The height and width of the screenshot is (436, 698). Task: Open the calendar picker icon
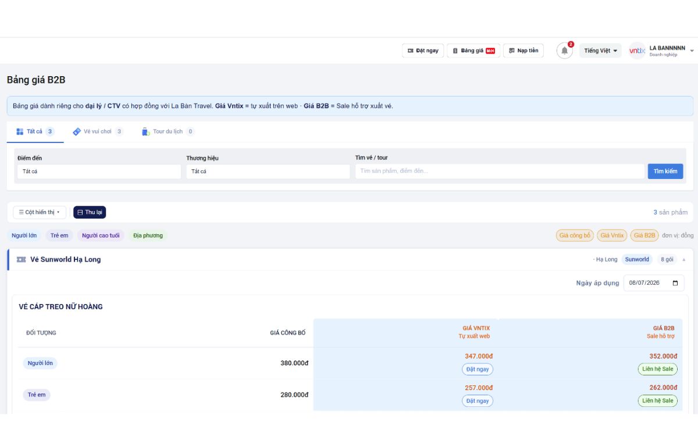[675, 283]
